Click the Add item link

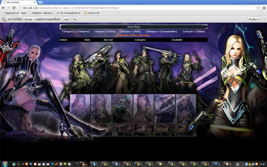click(123, 35)
